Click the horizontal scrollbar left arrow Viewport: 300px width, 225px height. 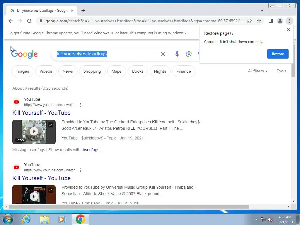click(x=6, y=207)
